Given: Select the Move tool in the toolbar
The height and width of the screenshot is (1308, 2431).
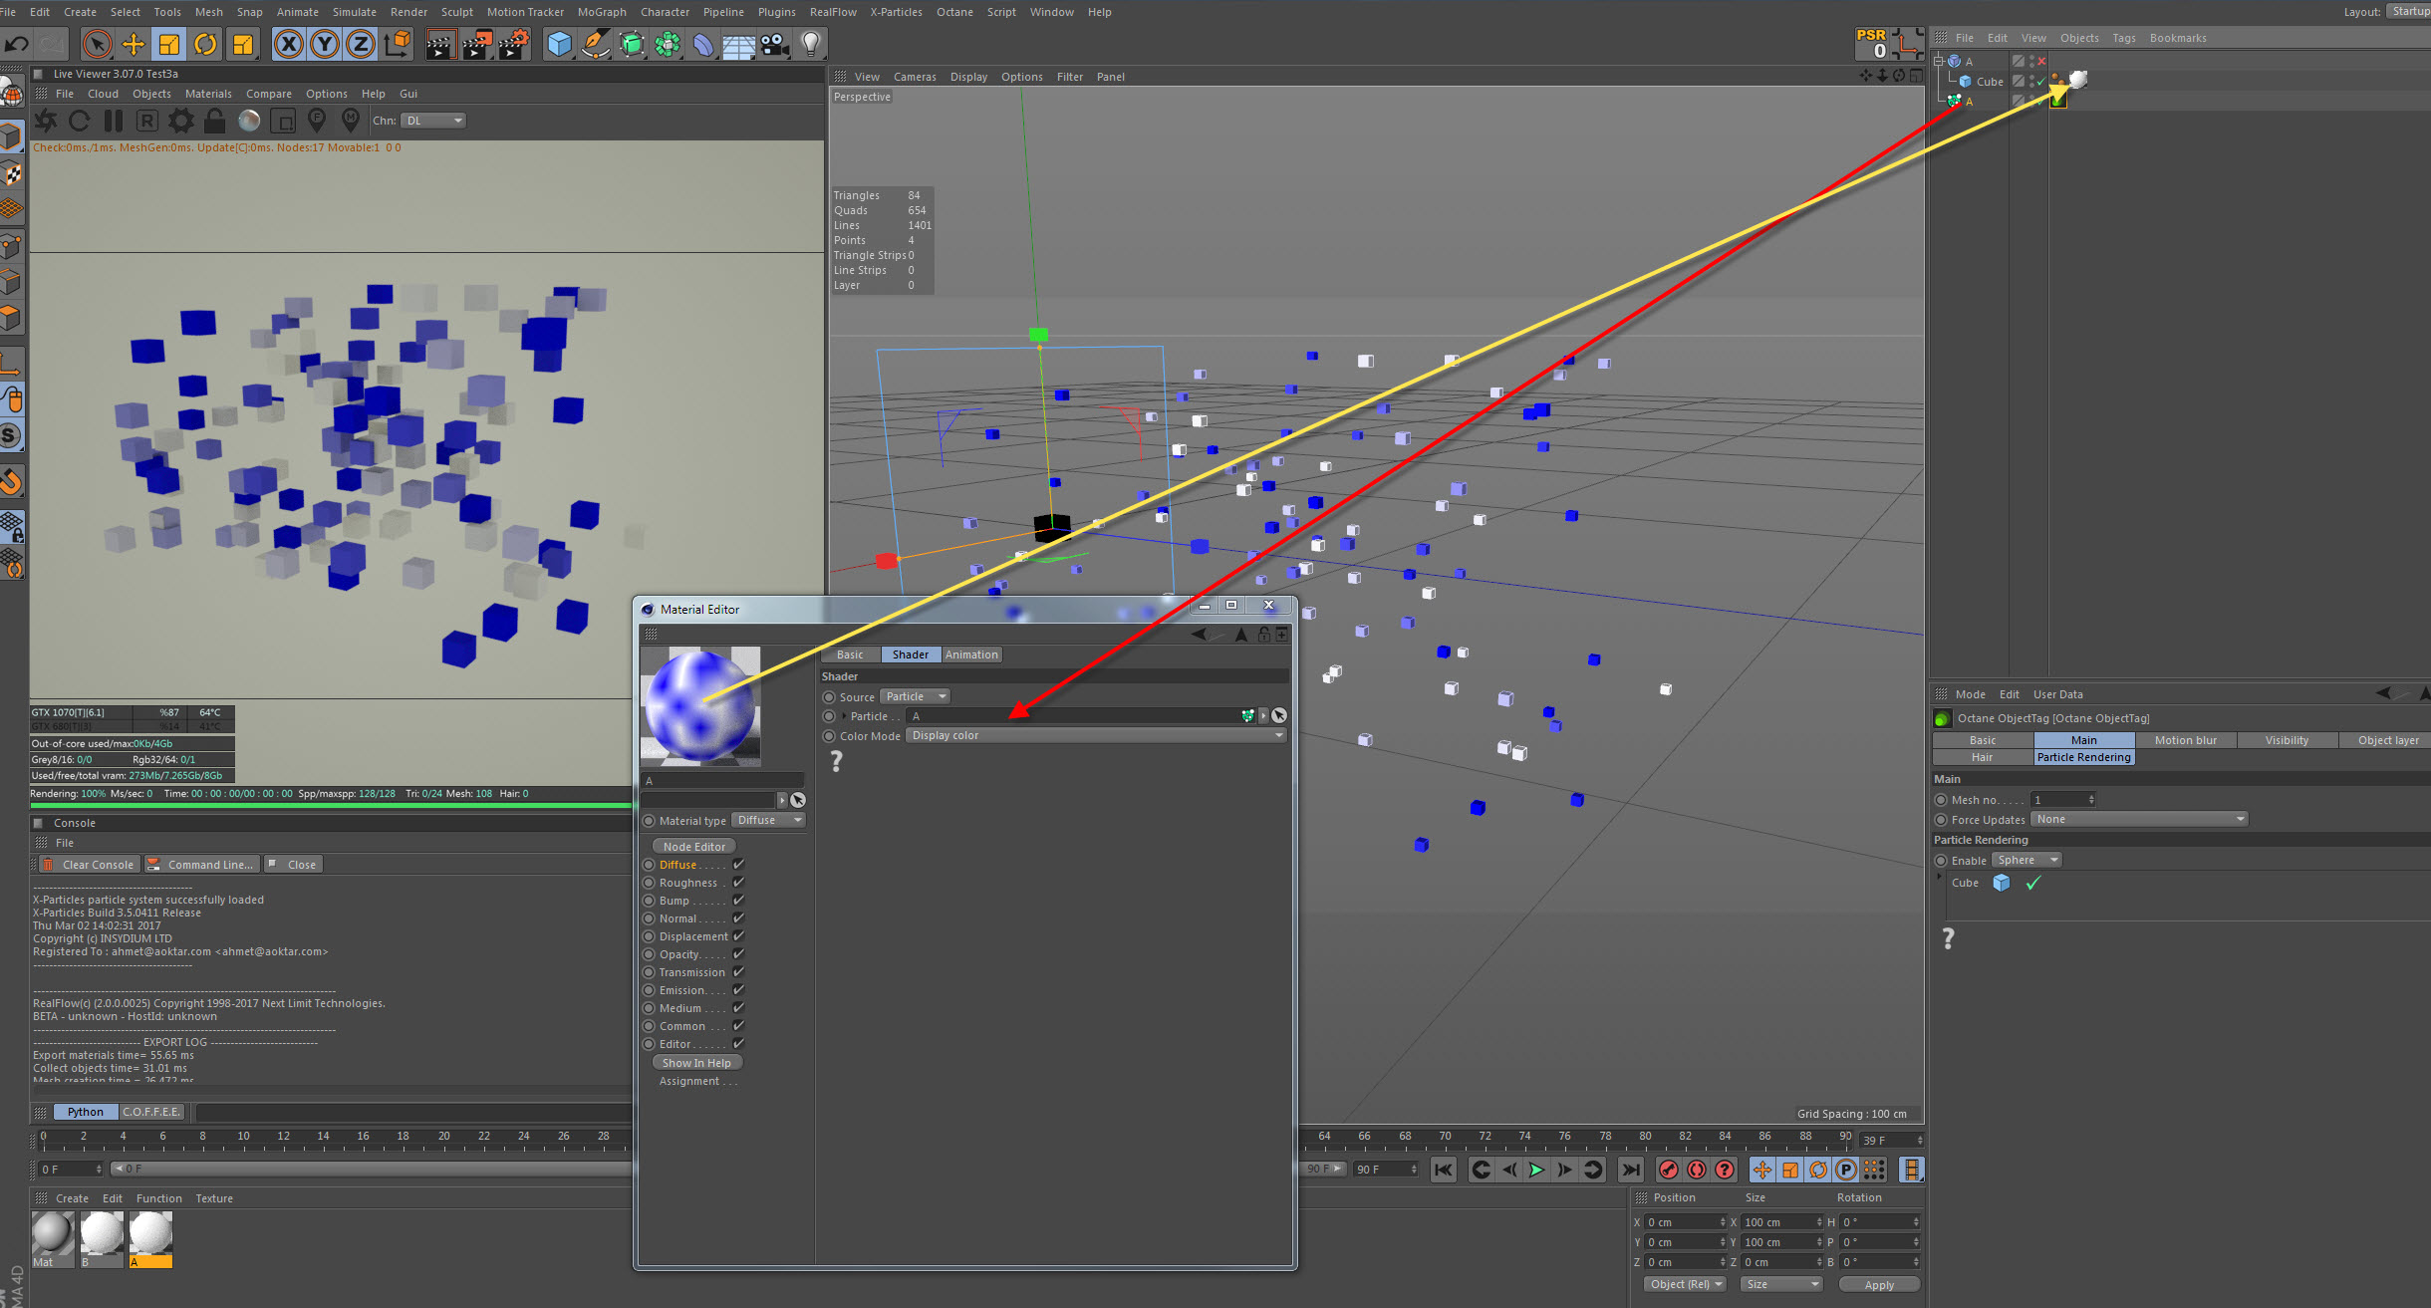Looking at the screenshot, I should point(133,44).
